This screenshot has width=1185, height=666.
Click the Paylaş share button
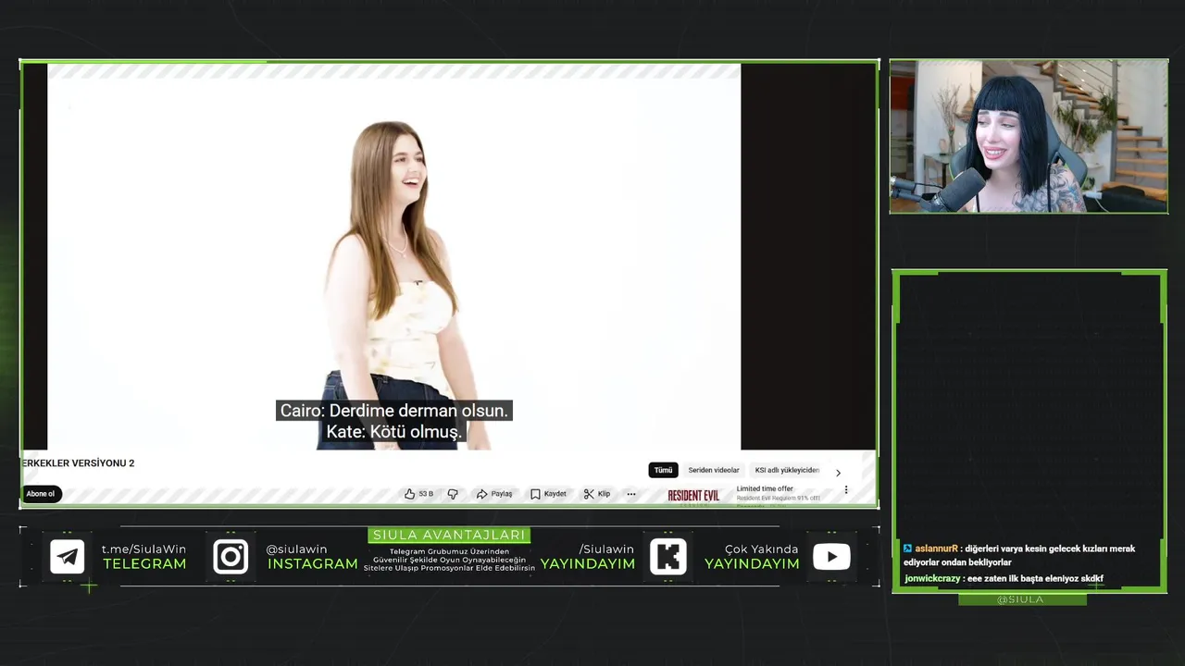[494, 494]
